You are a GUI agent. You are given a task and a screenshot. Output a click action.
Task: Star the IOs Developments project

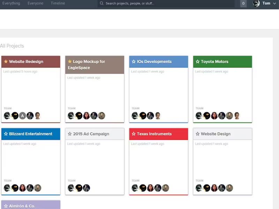point(134,62)
